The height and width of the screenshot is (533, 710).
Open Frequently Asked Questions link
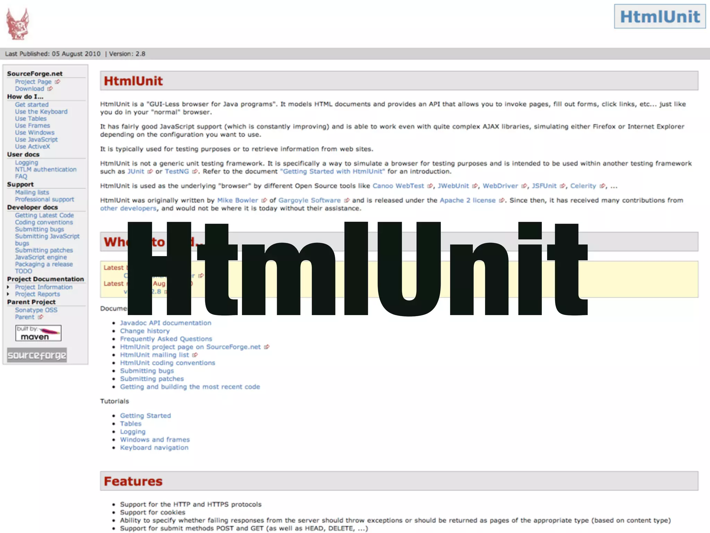click(x=166, y=339)
